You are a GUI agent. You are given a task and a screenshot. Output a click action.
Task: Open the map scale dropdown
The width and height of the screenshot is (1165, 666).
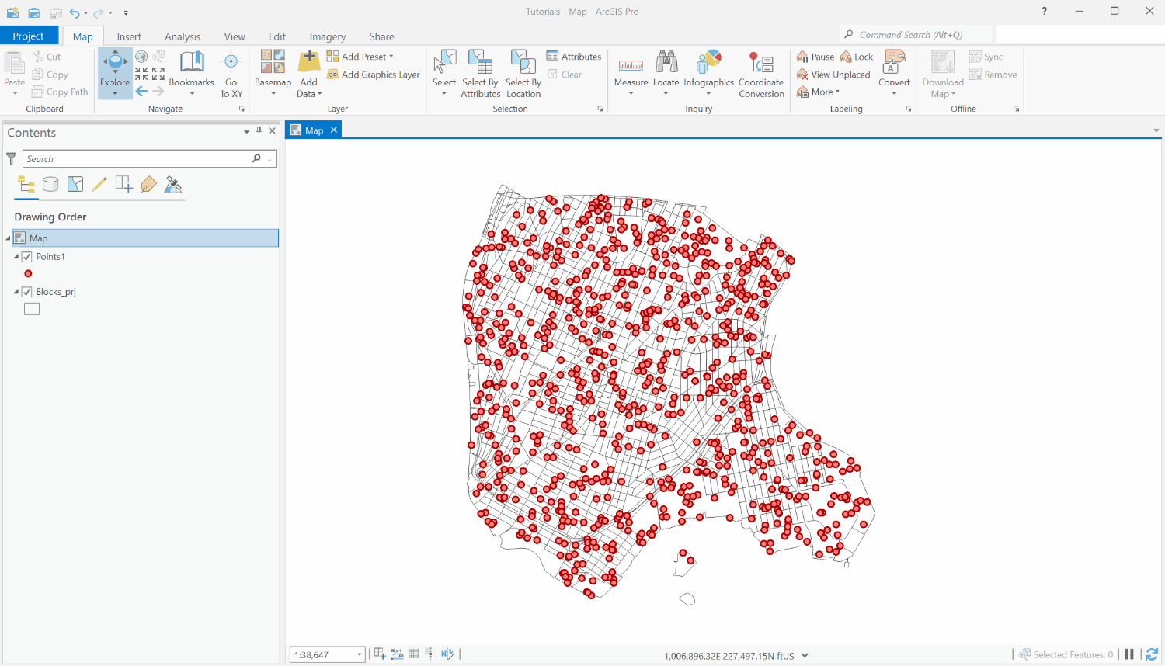point(359,654)
